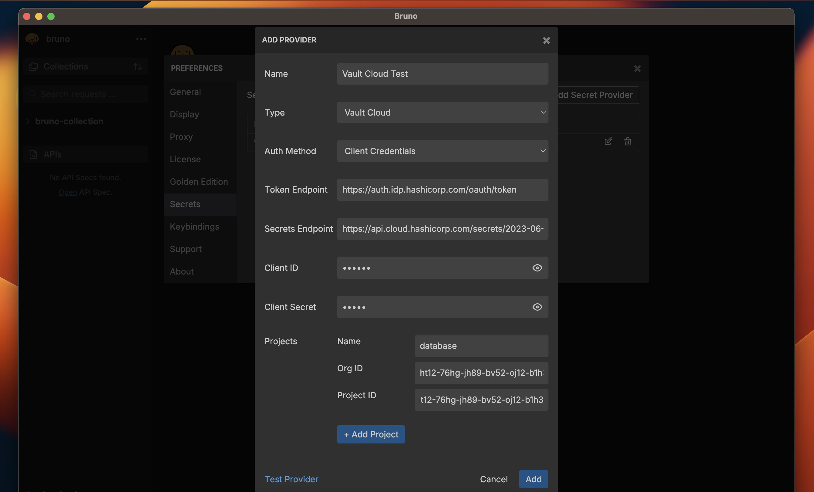Click the Token Endpoint input field
The width and height of the screenshot is (814, 492).
coord(442,190)
